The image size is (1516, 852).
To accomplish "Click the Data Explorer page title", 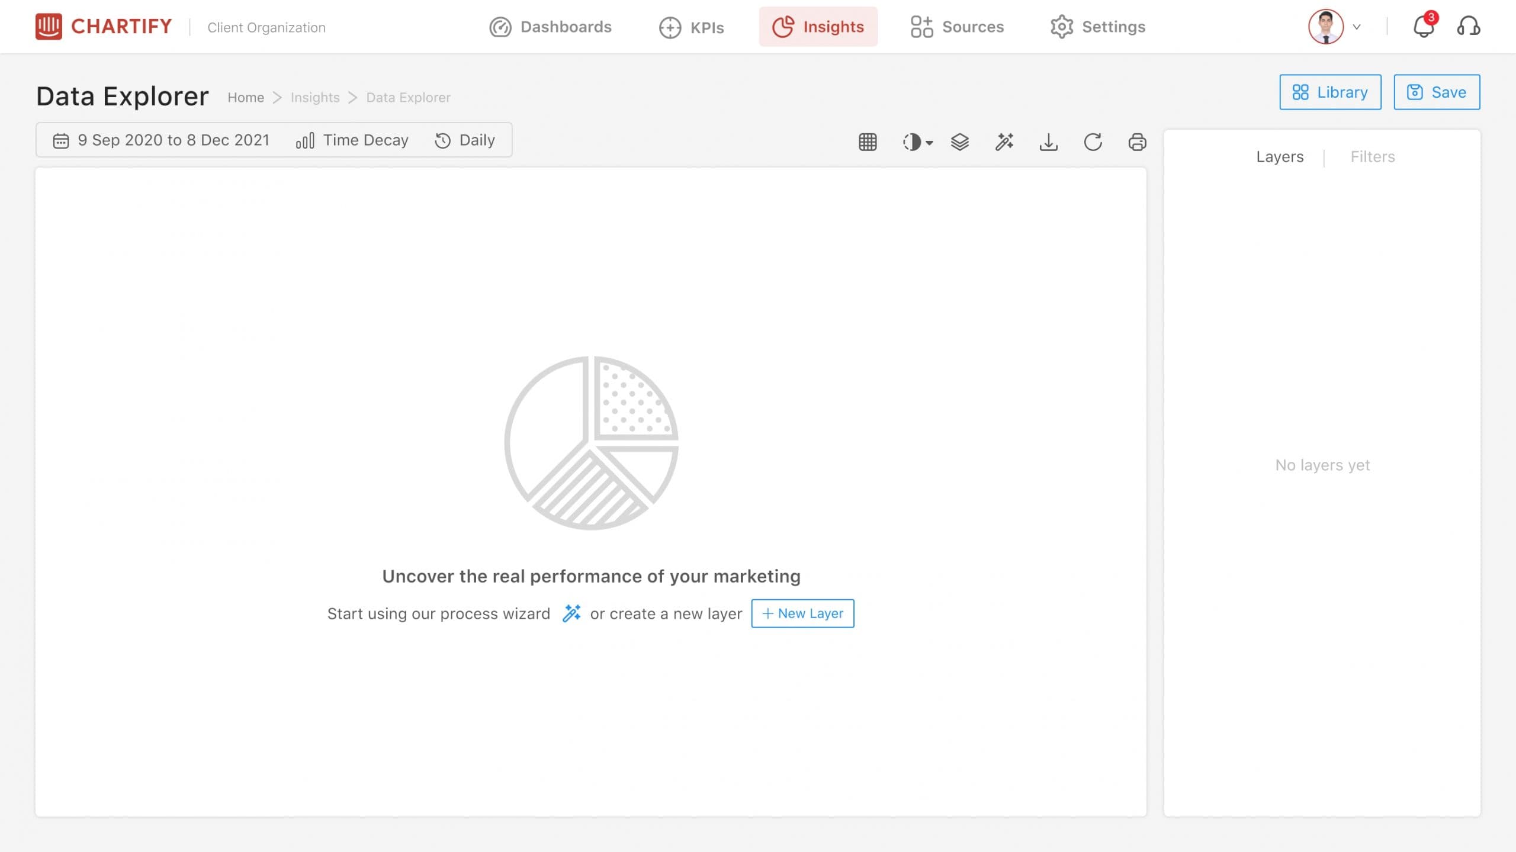I will coord(123,96).
